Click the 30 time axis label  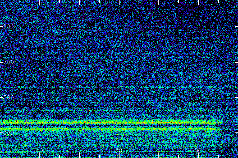(119, 150)
